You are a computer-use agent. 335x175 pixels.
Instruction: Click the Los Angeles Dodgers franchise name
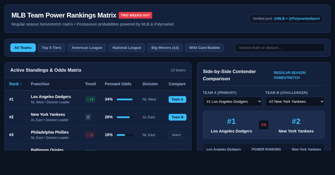pyautogui.click(x=51, y=97)
